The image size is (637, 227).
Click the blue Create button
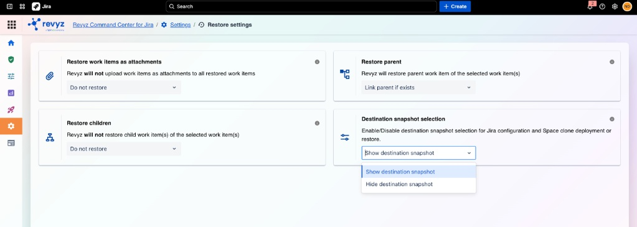(455, 6)
